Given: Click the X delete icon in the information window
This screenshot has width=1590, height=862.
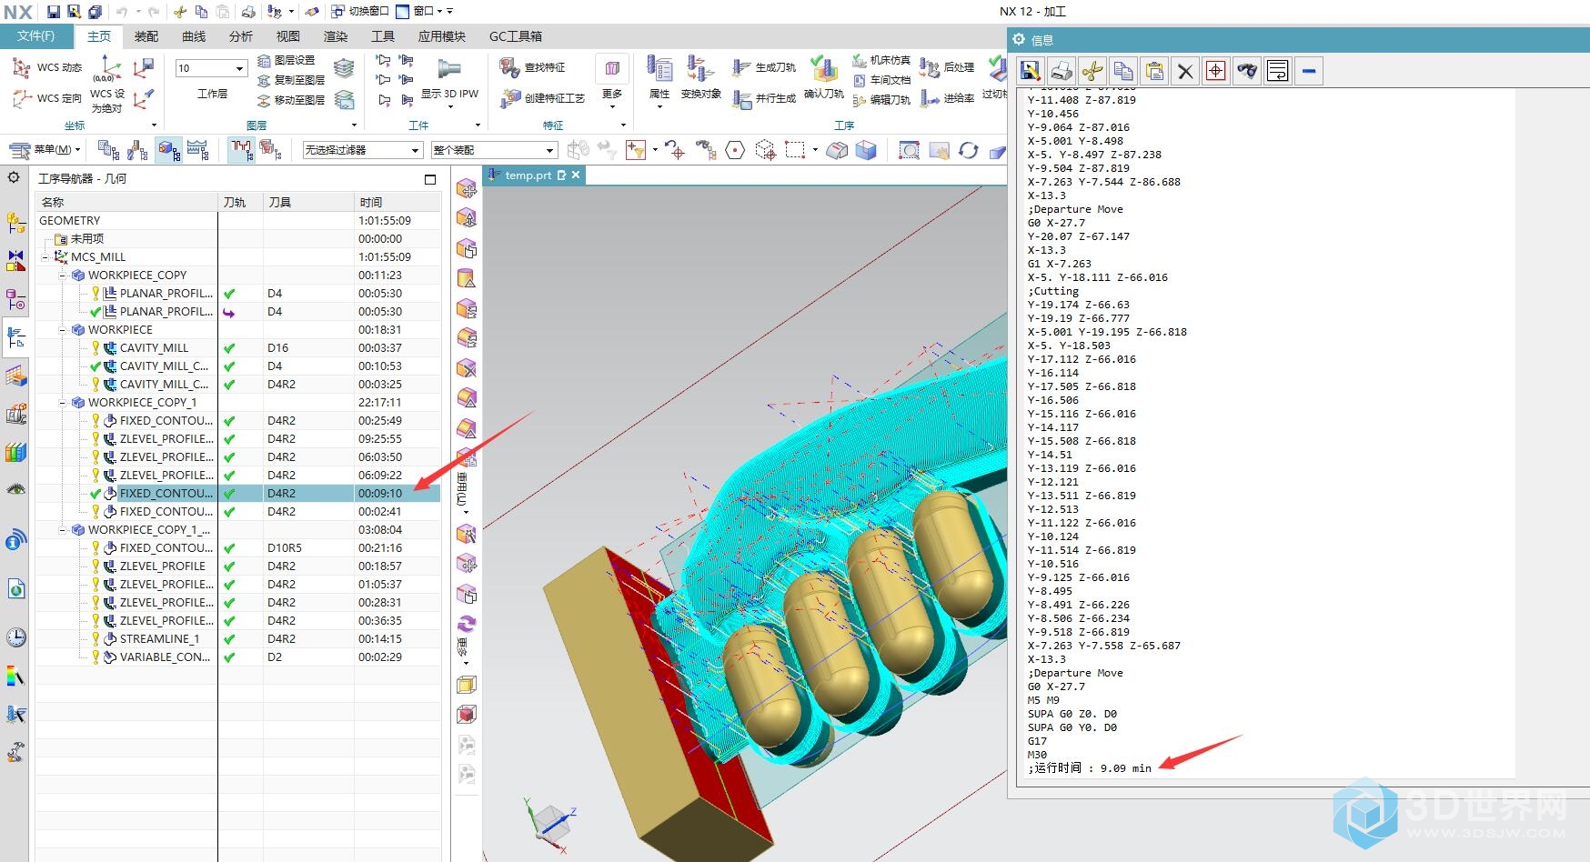Looking at the screenshot, I should 1185,71.
